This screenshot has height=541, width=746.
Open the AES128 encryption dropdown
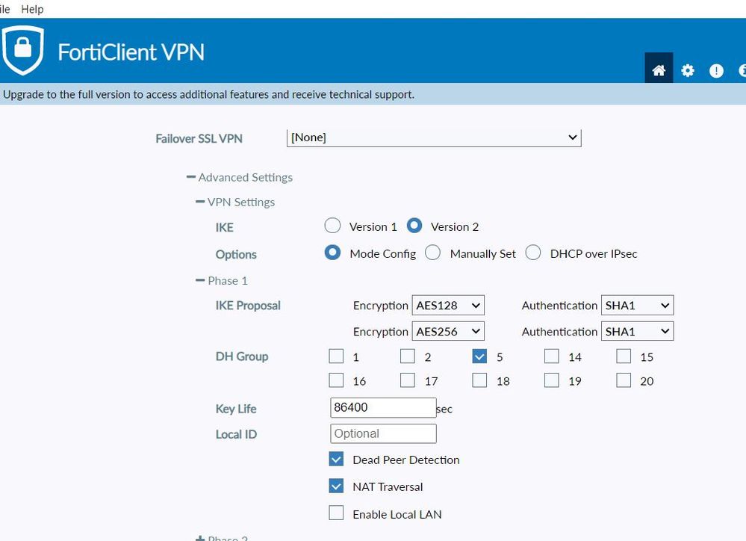coord(448,305)
